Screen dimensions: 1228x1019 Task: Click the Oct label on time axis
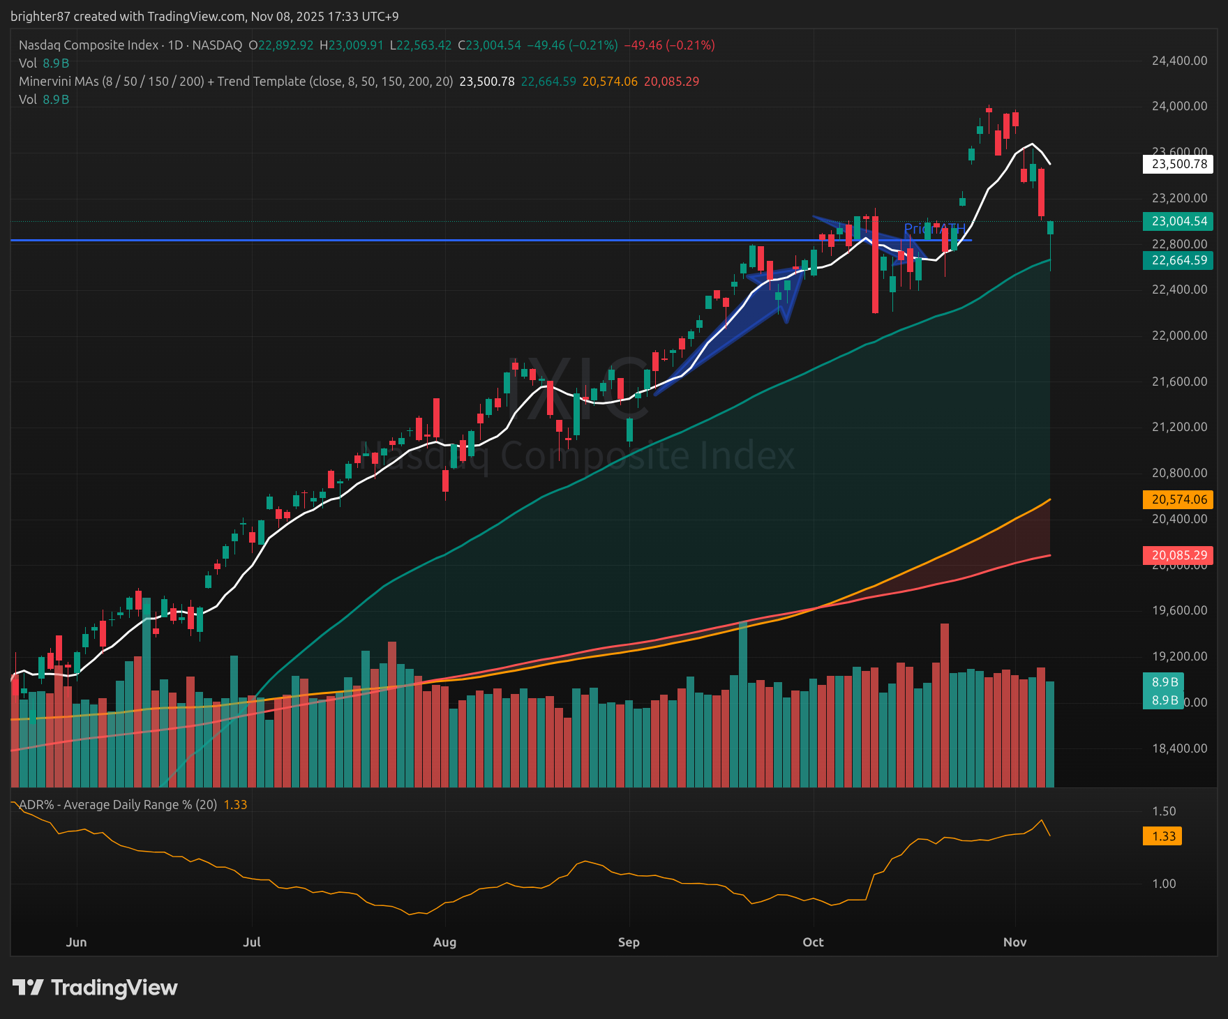(x=813, y=942)
